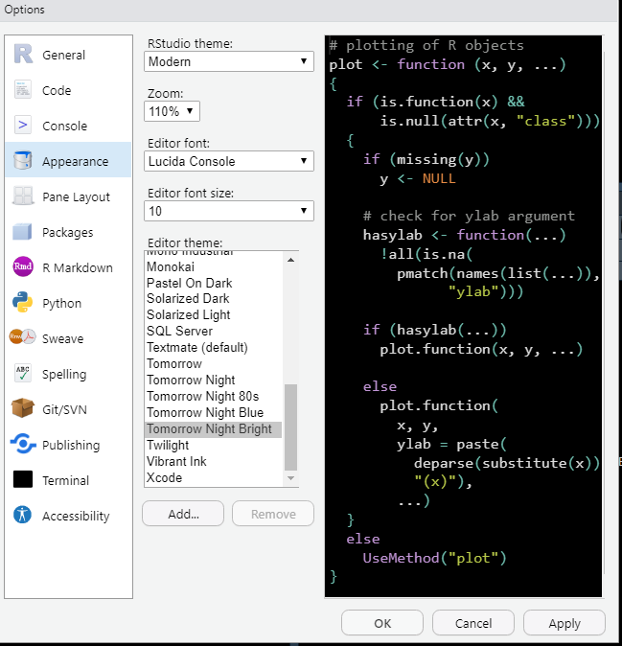Click the Add... theme button
622x646 pixels.
click(x=183, y=514)
